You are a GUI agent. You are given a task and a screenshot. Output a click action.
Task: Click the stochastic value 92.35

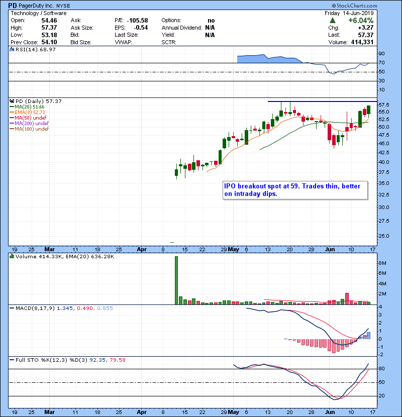click(97, 360)
